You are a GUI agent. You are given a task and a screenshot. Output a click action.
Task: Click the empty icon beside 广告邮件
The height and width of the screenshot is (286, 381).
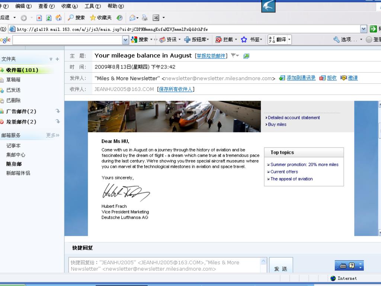click(x=58, y=111)
